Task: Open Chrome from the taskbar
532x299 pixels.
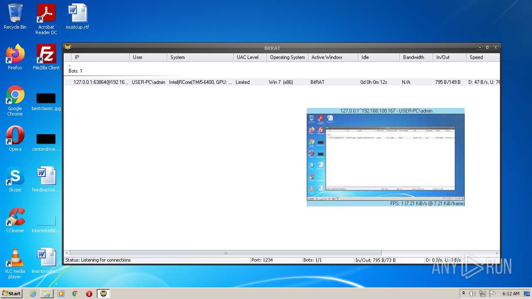Action: (75, 294)
